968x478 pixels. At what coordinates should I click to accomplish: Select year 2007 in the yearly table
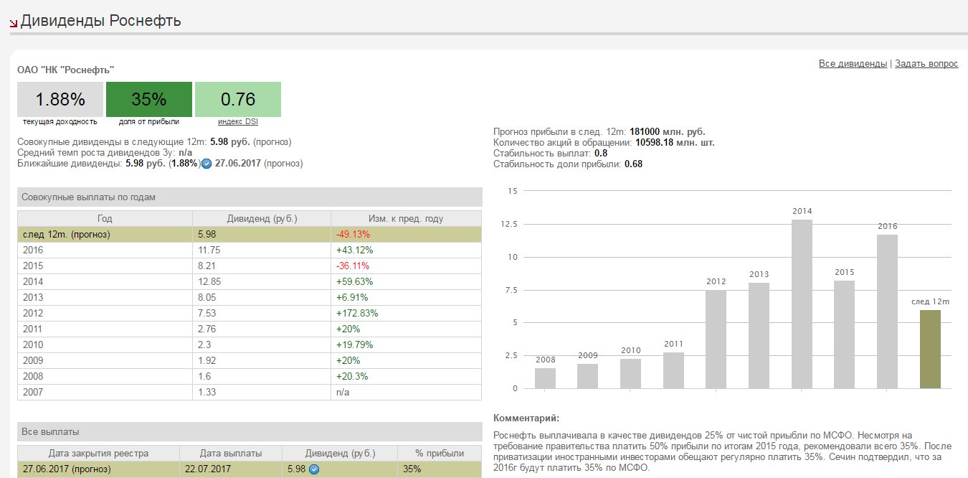coord(33,392)
